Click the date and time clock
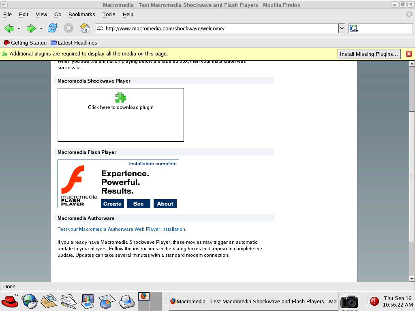The height and width of the screenshot is (311, 415). coord(398,301)
